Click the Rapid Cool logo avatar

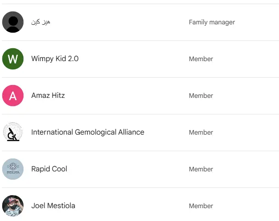tap(13, 169)
